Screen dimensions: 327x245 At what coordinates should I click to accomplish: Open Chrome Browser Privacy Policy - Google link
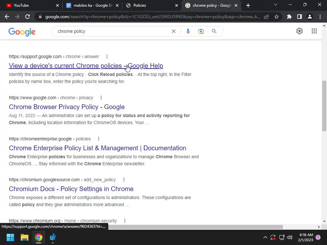click(67, 107)
